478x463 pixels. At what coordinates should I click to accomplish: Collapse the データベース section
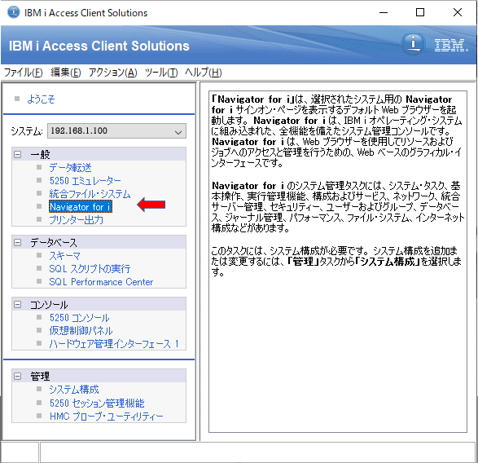pyautogui.click(x=18, y=243)
